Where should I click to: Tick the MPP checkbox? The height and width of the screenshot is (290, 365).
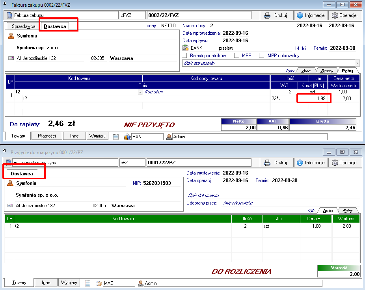237,56
